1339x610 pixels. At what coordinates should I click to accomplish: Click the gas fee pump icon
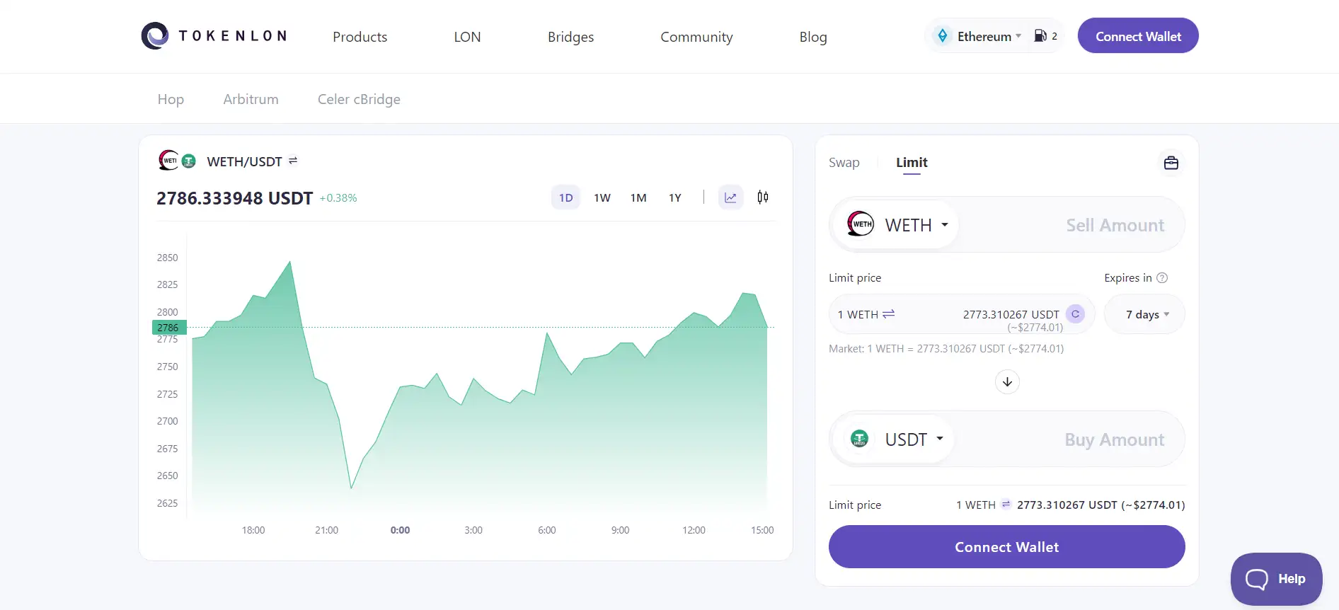[1040, 36]
